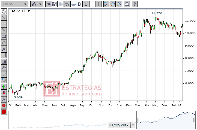
Task: Toggle the VOL volume display
Action: 48,4
